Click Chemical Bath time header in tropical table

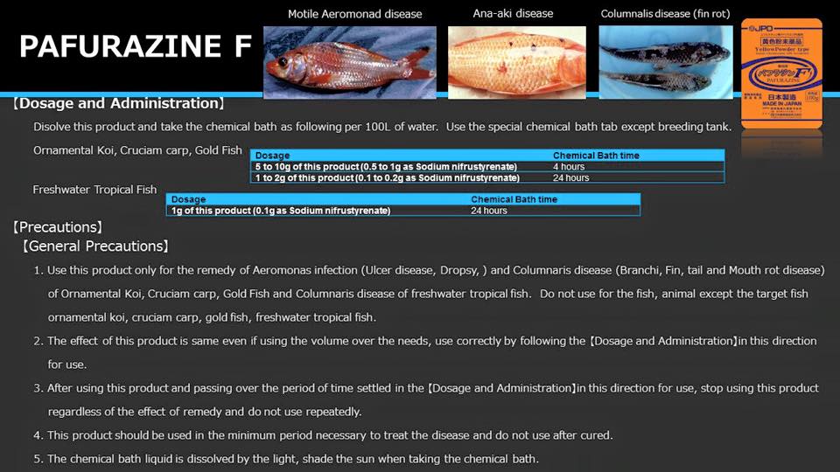click(x=514, y=199)
